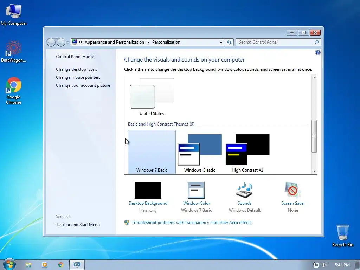
Task: Apply the Windows Classic theme
Action: click(x=200, y=152)
